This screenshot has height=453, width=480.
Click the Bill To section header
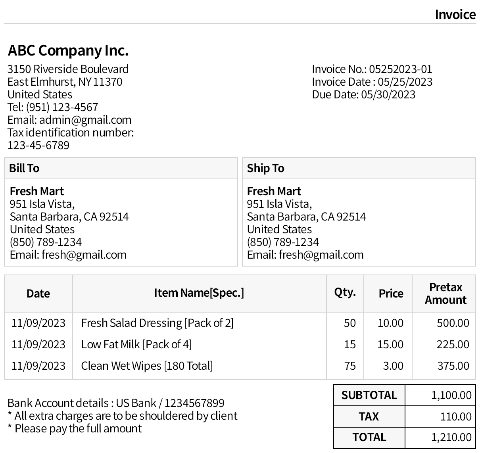point(24,168)
